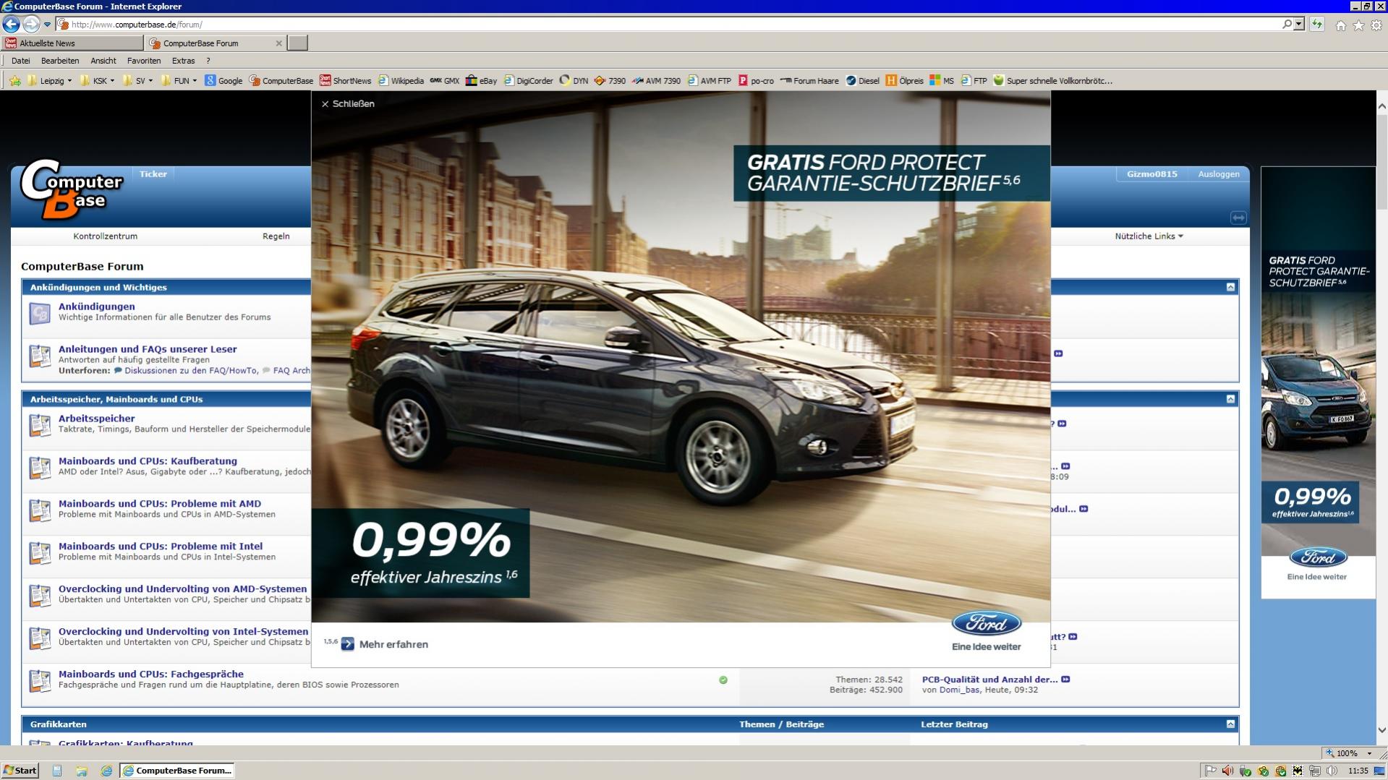Click Mehr erfahren in the Ford ad
The image size is (1388, 780).
385,644
